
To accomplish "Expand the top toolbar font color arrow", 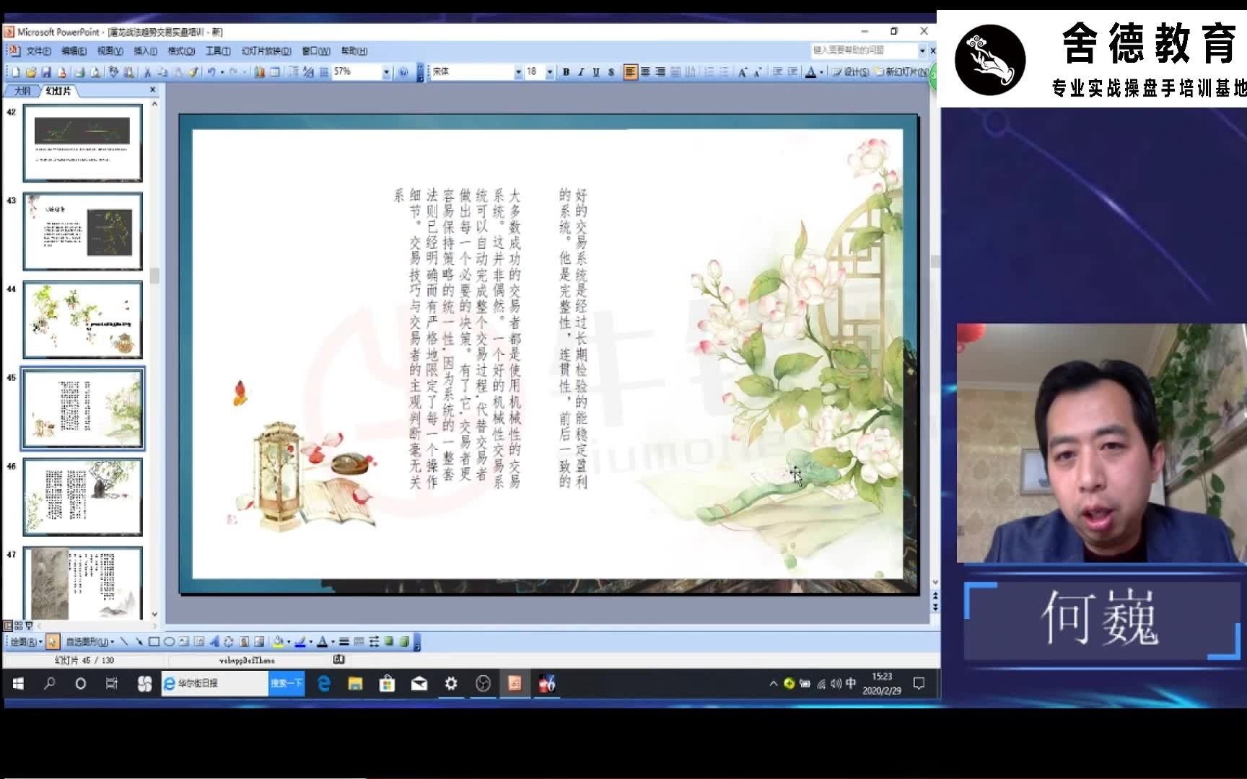I will pyautogui.click(x=821, y=72).
